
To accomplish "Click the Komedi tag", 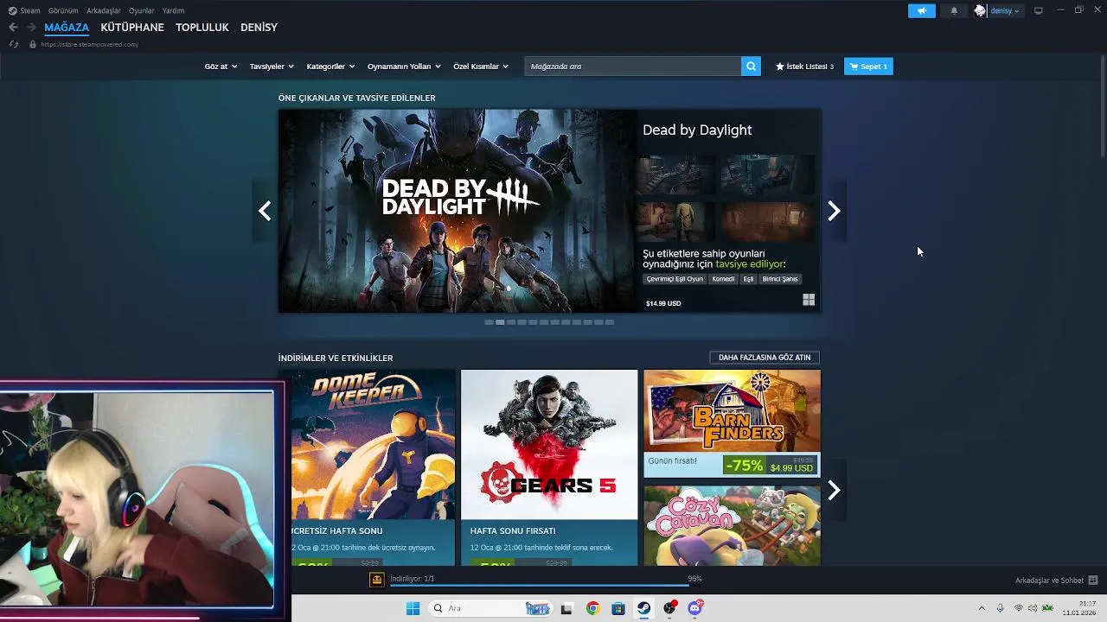I will pos(723,279).
